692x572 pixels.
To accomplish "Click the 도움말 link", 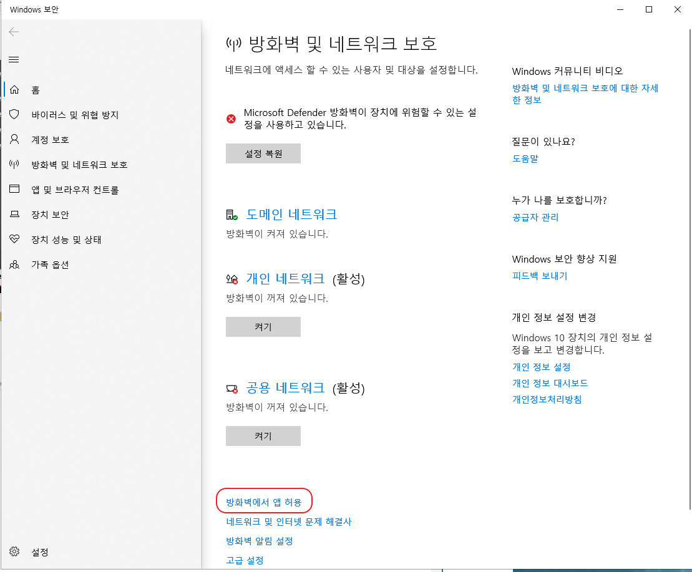I will (525, 159).
